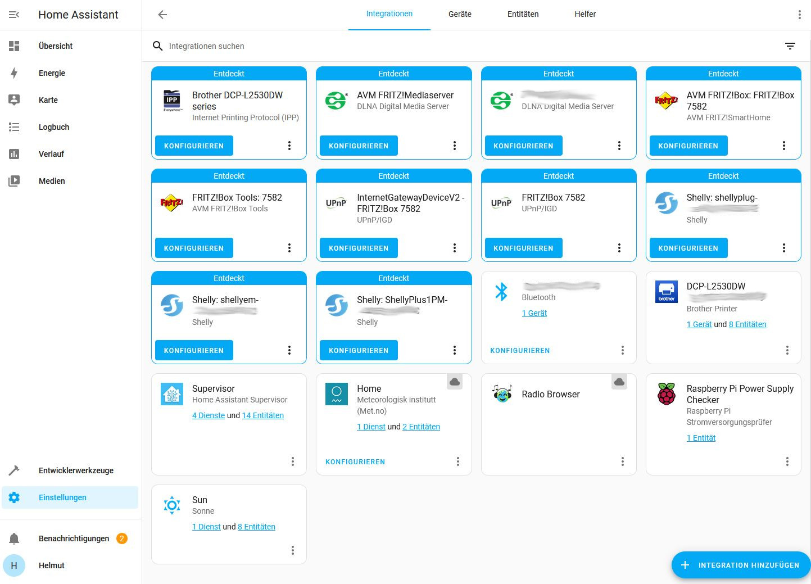Click the search magnifier icon

(158, 46)
